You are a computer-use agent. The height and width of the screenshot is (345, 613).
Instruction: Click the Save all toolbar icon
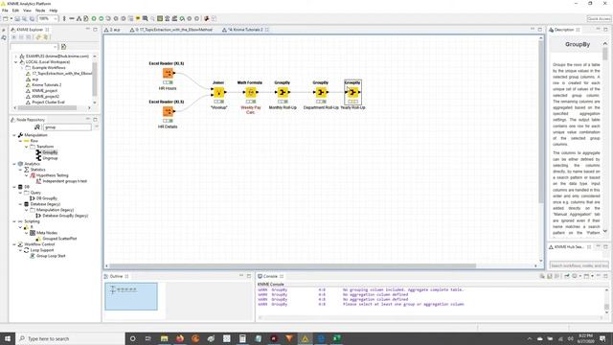[32, 18]
